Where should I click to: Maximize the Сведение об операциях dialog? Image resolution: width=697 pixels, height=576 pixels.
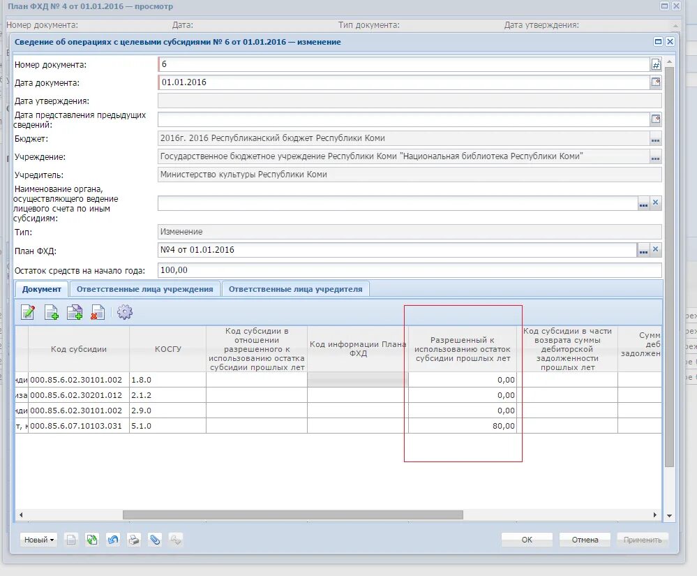tap(659, 41)
